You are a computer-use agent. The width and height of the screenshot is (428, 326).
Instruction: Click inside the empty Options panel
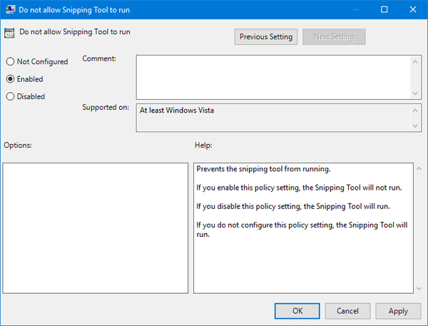pos(96,228)
